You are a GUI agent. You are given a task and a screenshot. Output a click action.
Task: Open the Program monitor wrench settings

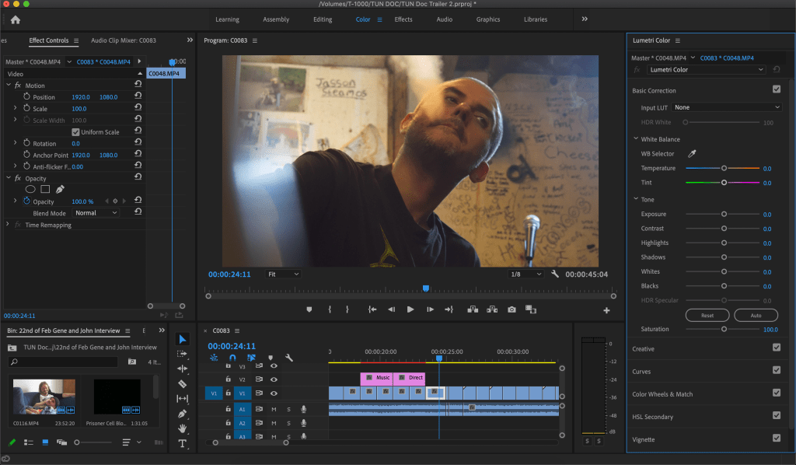pyautogui.click(x=555, y=274)
